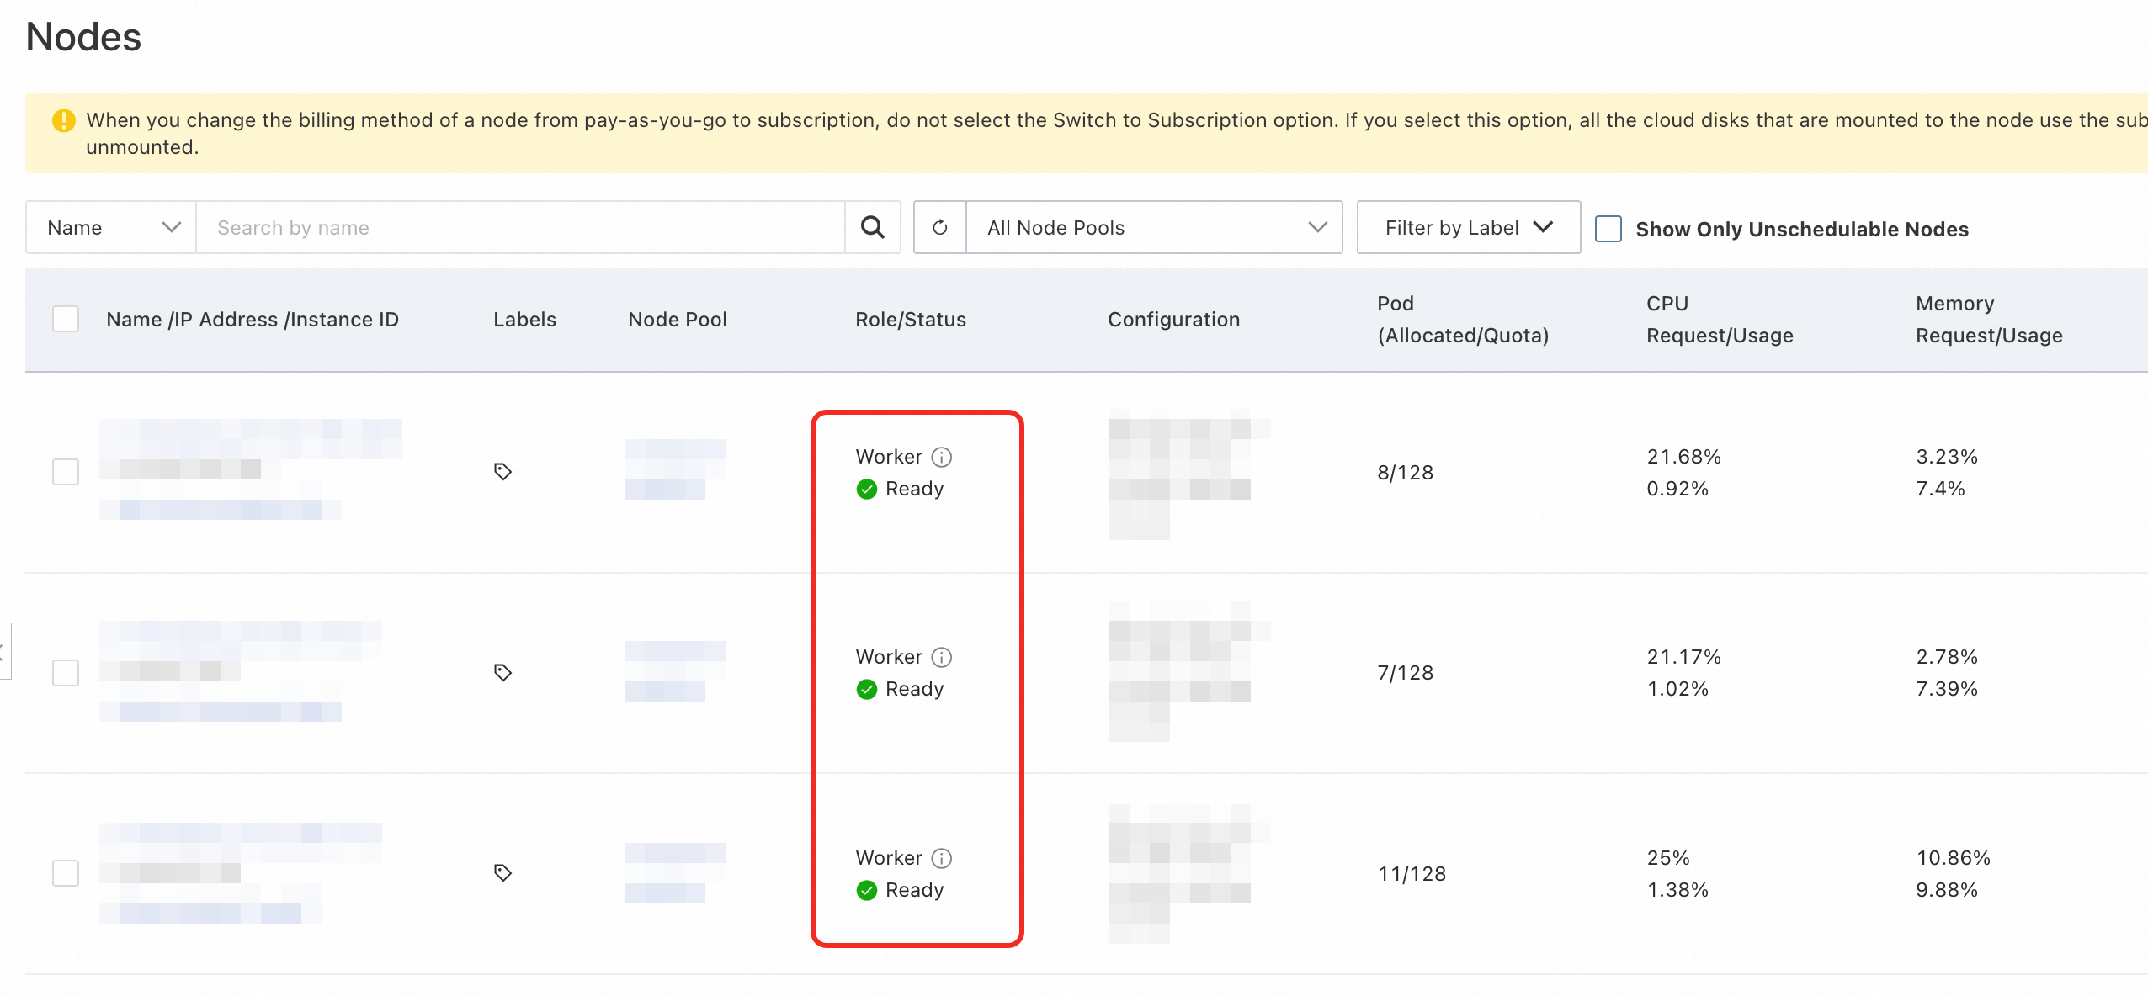Open the blurred instance ID link in second row
2148x996 pixels.
point(221,712)
